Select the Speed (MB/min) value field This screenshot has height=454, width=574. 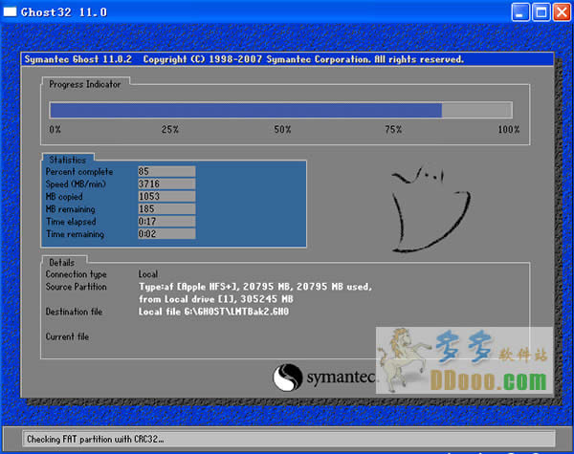166,184
